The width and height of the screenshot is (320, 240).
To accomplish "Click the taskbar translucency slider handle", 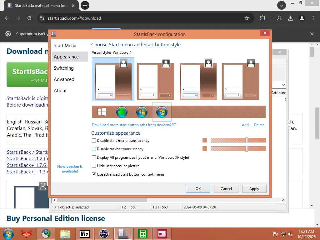I will pos(247,148).
